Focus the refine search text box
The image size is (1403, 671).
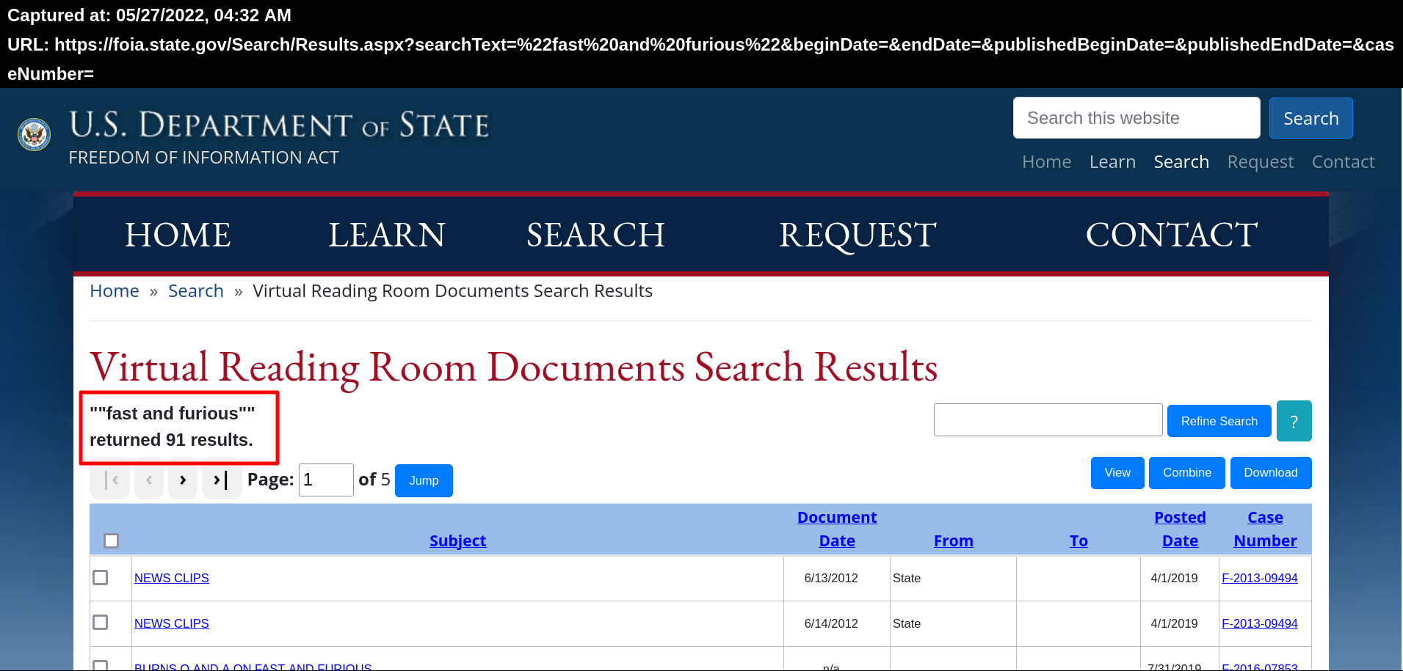coord(1048,420)
